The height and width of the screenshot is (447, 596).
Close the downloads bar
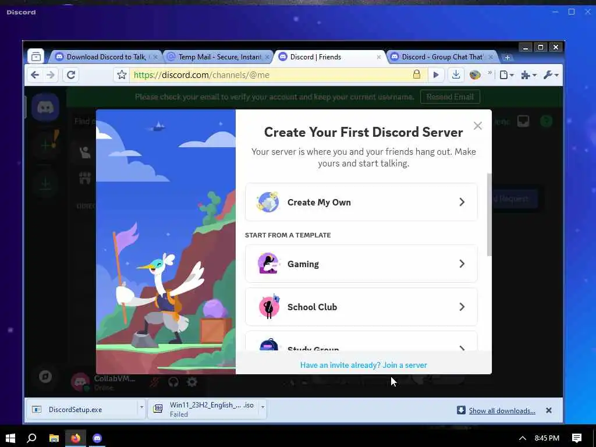(548, 410)
